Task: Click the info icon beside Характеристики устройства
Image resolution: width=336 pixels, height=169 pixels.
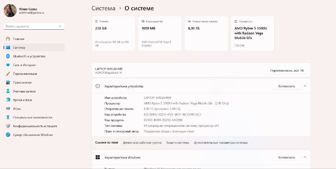Action: (98, 86)
